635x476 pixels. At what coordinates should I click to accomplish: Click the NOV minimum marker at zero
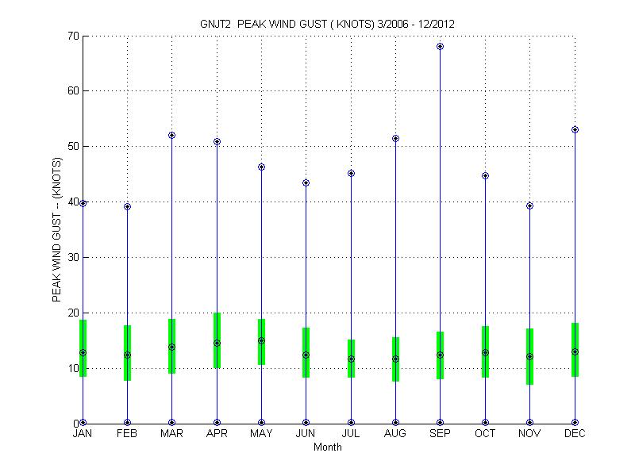tap(529, 423)
